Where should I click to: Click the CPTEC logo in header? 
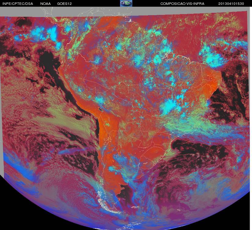click(x=126, y=3)
